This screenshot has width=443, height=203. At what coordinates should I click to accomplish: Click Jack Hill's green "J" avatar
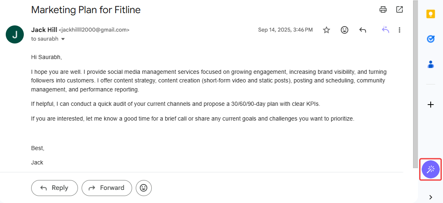click(15, 34)
